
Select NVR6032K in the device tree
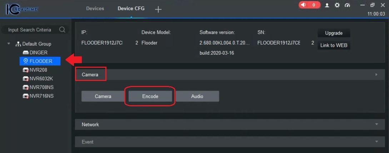(x=41, y=79)
